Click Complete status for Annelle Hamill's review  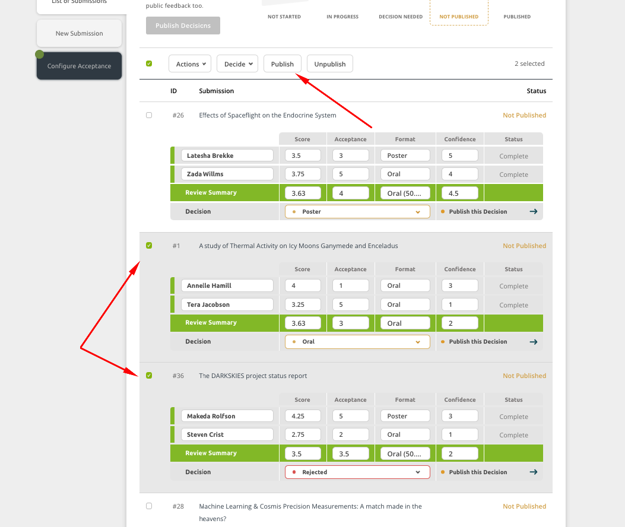513,286
